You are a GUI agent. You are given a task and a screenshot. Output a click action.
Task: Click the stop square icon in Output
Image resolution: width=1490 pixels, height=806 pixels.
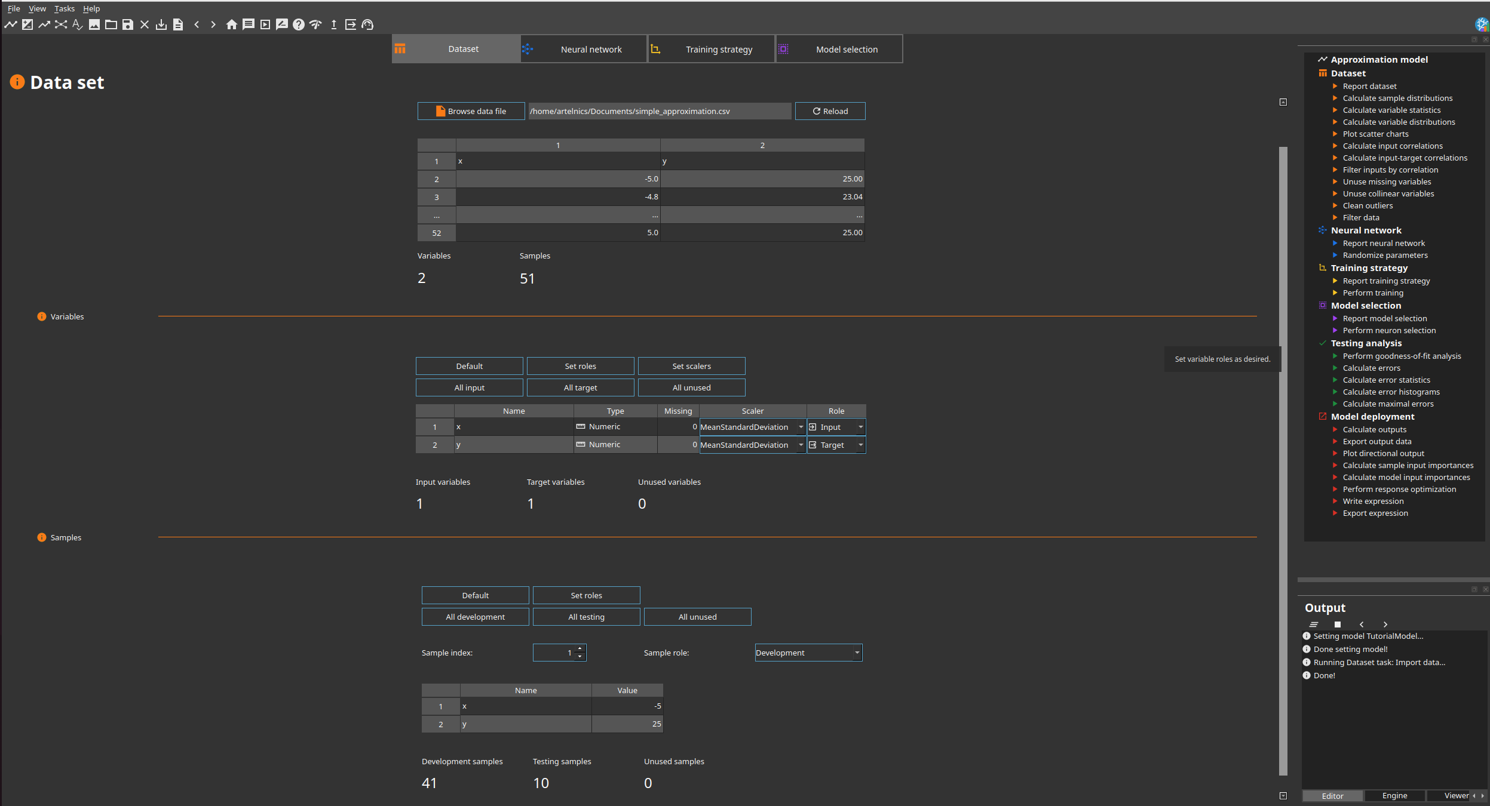point(1338,625)
